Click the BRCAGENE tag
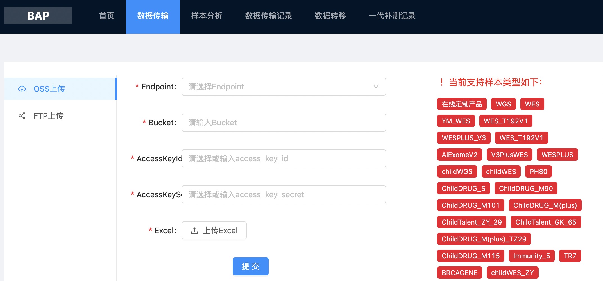The width and height of the screenshot is (603, 281). (x=460, y=273)
